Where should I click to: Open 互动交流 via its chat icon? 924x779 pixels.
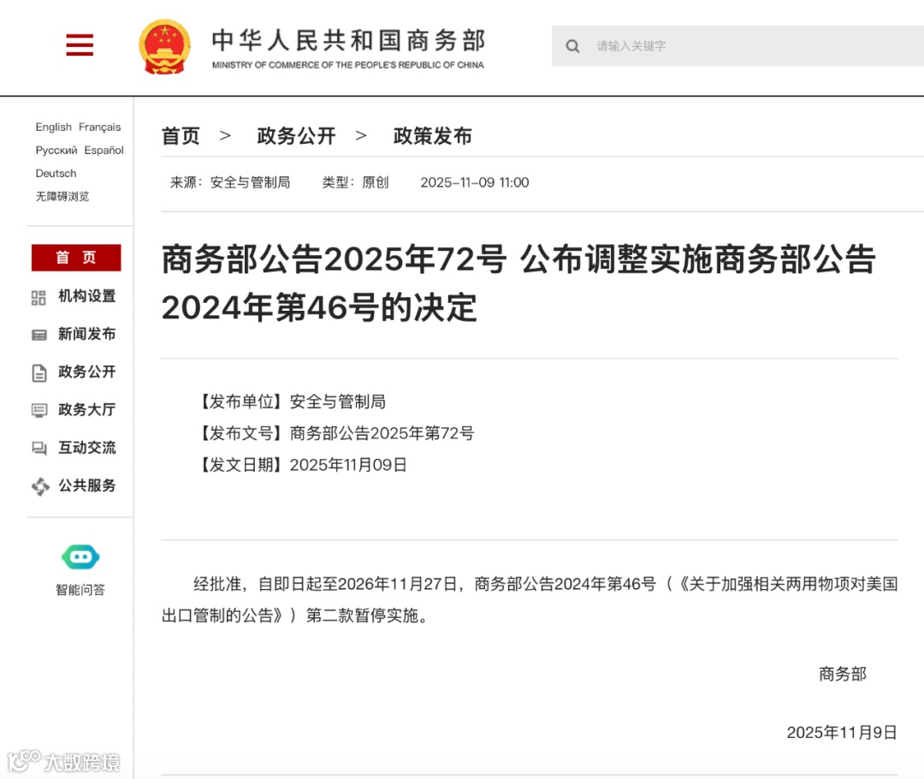point(38,448)
